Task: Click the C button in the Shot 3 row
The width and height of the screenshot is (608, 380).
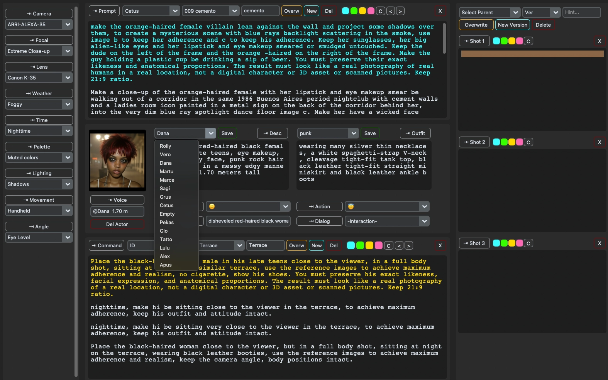Action: click(x=528, y=243)
